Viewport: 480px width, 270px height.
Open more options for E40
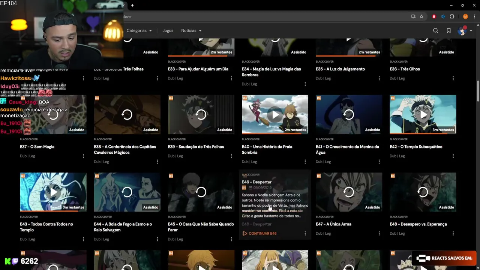pos(305,162)
